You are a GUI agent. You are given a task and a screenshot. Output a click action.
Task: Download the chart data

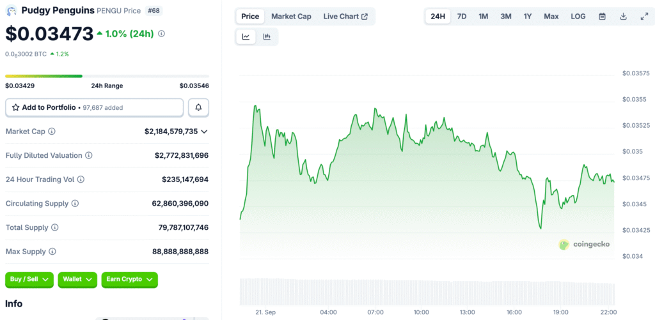pyautogui.click(x=623, y=17)
